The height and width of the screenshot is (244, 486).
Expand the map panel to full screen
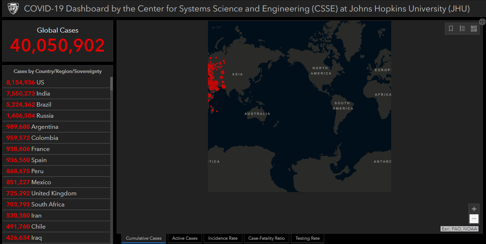(482, 22)
